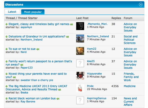Switch to the Latest tab
Screen dimensions: 148x108
coord(12,12)
